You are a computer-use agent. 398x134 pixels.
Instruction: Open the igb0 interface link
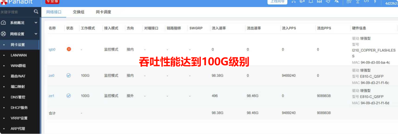pyautogui.click(x=52, y=49)
